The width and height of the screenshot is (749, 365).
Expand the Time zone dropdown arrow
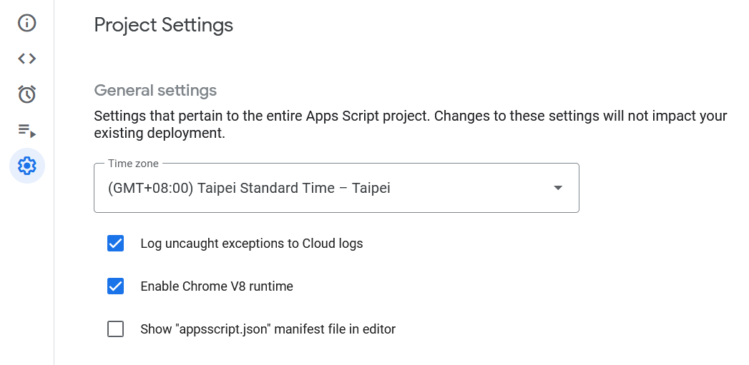click(558, 188)
